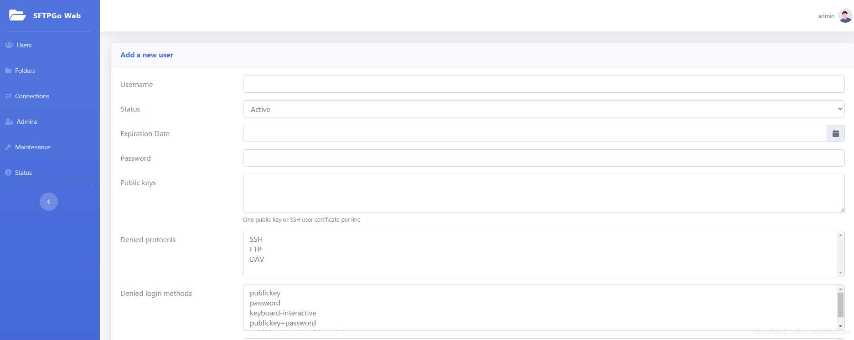Click the Connections arrows icon in sidebar
Screen dimensions: 854x340
(x=8, y=96)
